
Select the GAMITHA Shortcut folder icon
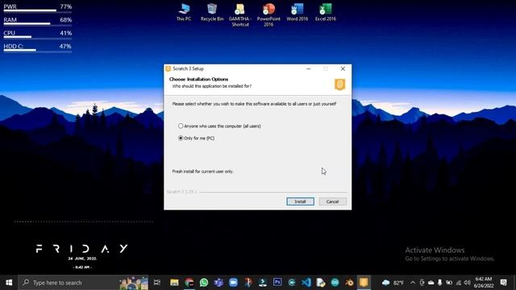click(x=240, y=15)
